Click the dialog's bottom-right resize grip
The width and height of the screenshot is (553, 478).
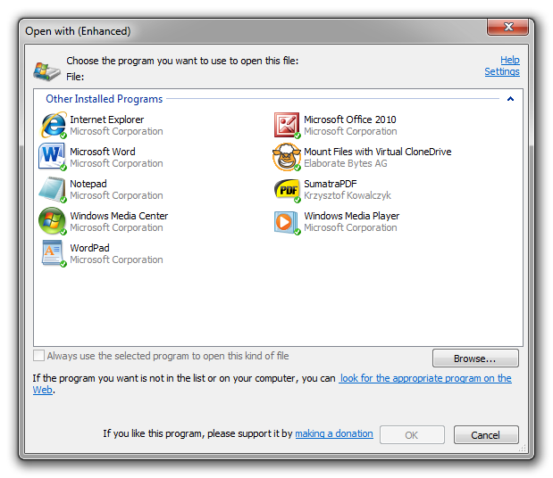[x=522, y=448]
